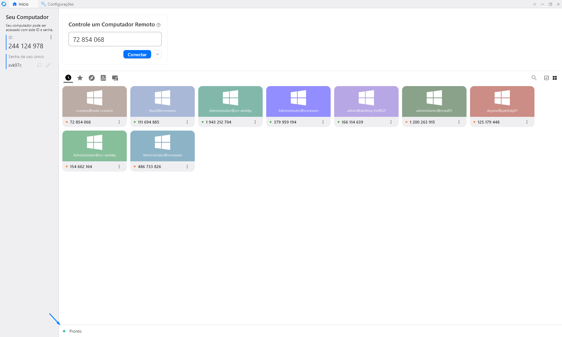Open the address book icon
This screenshot has height=337, width=562.
(103, 78)
